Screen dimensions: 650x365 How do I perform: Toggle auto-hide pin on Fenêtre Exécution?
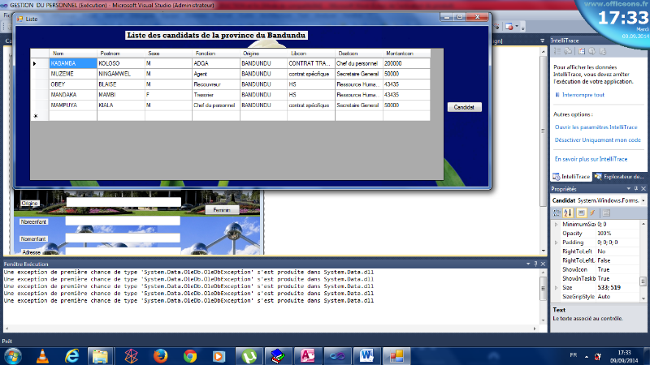pyautogui.click(x=535, y=264)
